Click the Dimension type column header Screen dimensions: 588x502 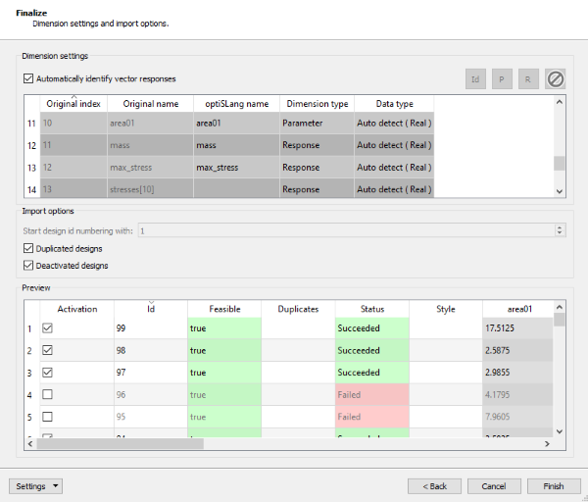click(x=318, y=104)
